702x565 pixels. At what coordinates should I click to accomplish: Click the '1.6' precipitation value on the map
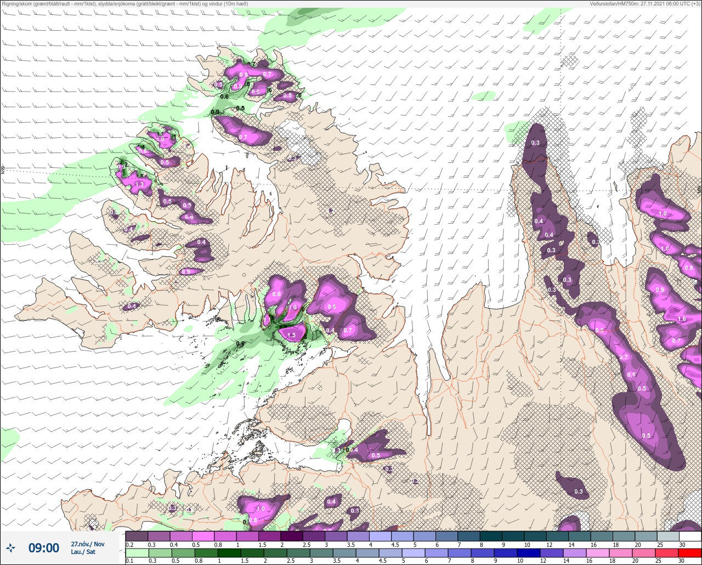point(682,319)
